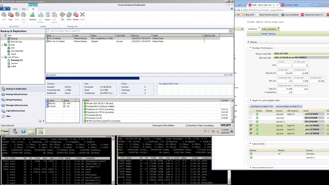Viewport: 329px width, 185px height.
Task: Switch to MapR Dashboard tab
Action: 253,29
